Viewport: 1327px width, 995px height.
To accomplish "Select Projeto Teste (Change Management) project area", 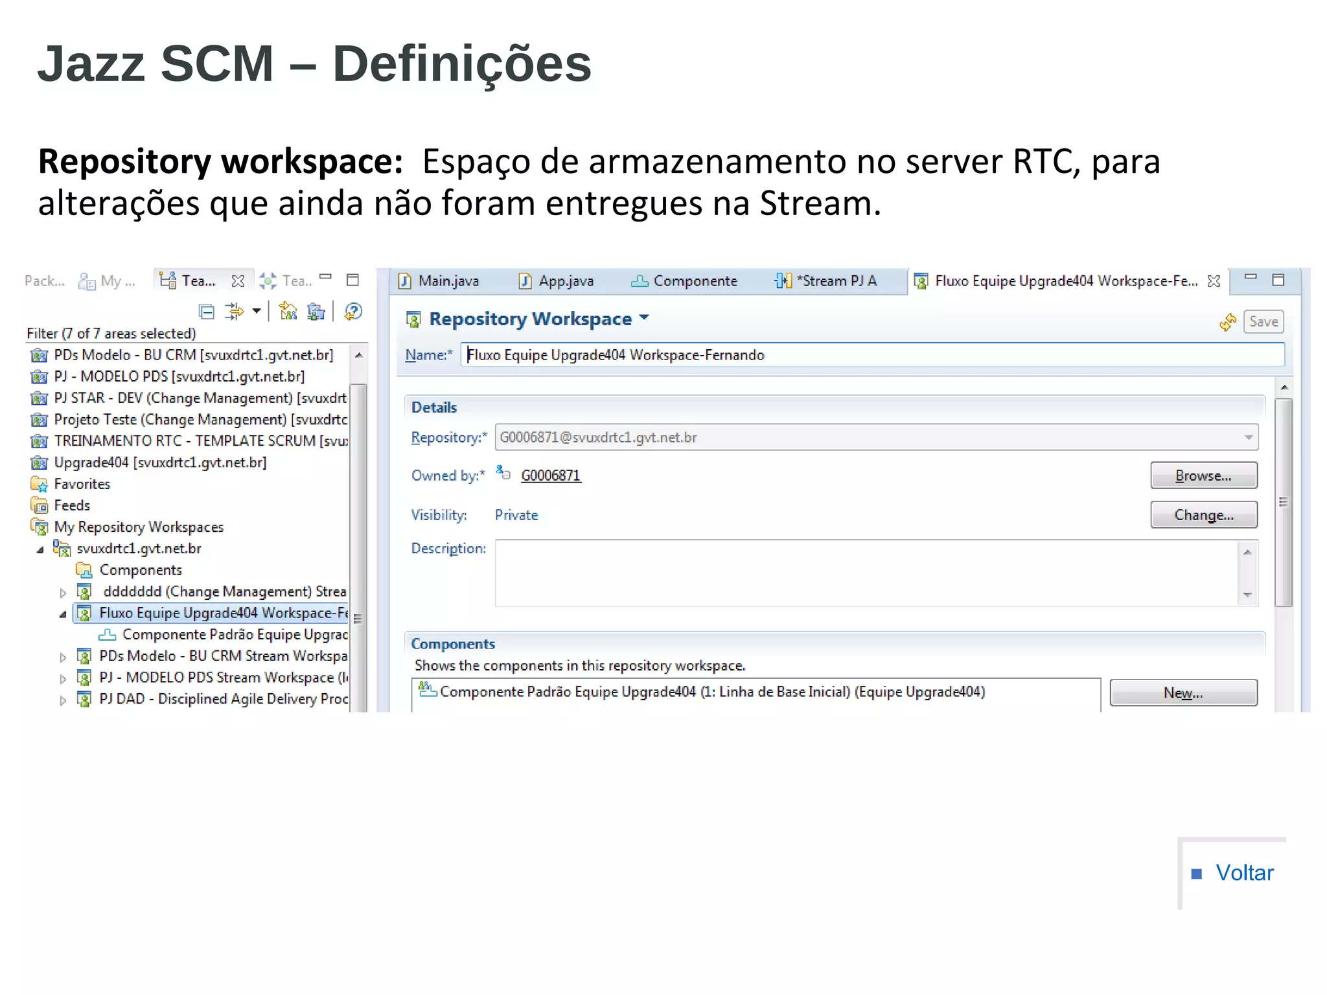I will (x=188, y=420).
